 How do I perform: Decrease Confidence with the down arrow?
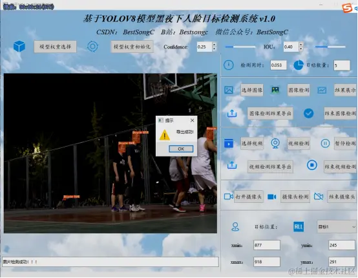click(214, 49)
